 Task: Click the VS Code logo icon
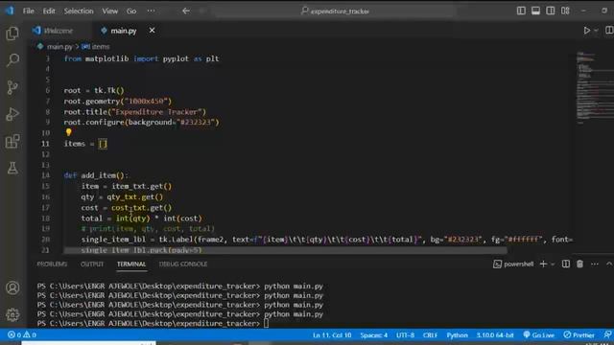[x=10, y=11]
